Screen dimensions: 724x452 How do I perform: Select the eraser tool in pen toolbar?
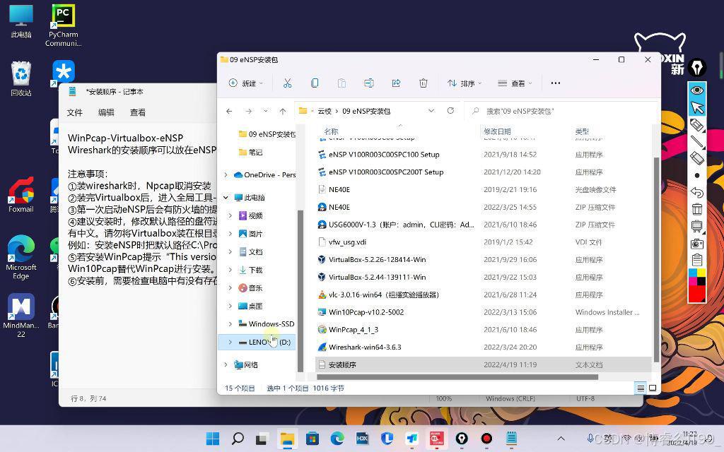(696, 158)
